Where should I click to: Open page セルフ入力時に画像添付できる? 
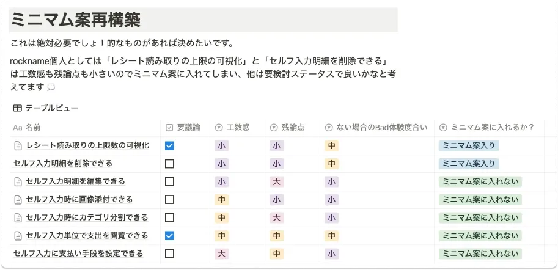pyautogui.click(x=79, y=199)
